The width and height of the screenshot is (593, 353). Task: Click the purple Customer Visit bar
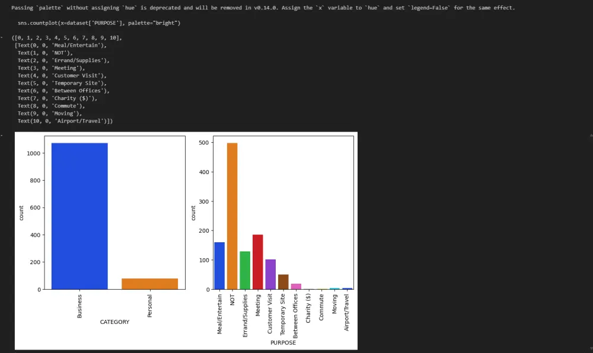270,274
